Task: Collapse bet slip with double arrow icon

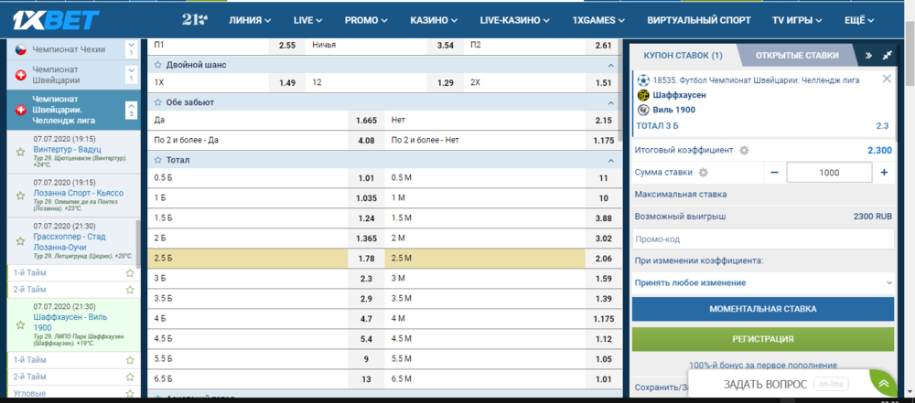Action: pos(868,56)
